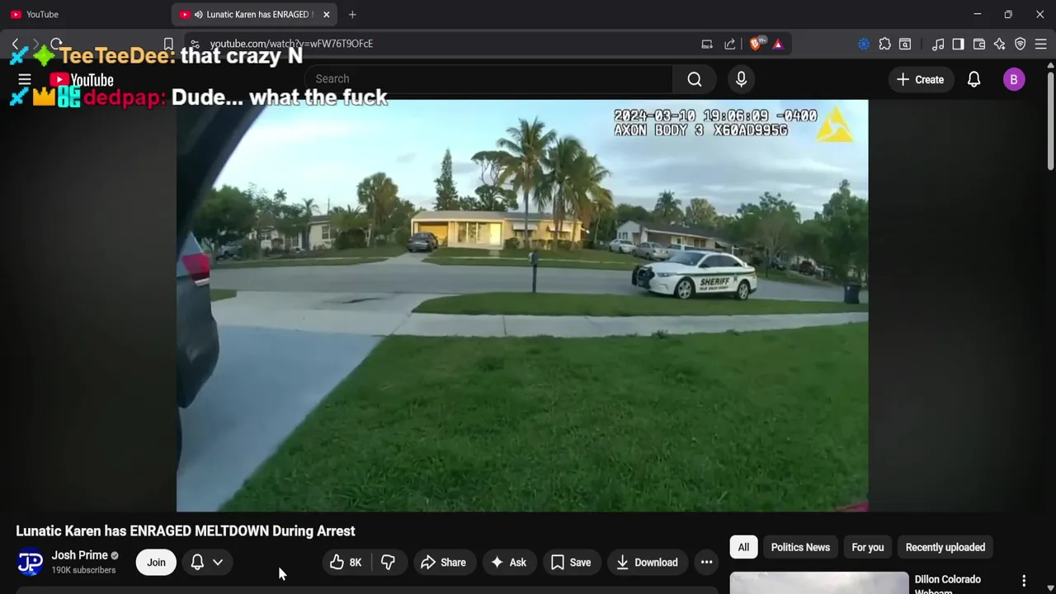This screenshot has width=1056, height=594.
Task: Open the YouTube guide hamburger menu
Action: [x=25, y=79]
